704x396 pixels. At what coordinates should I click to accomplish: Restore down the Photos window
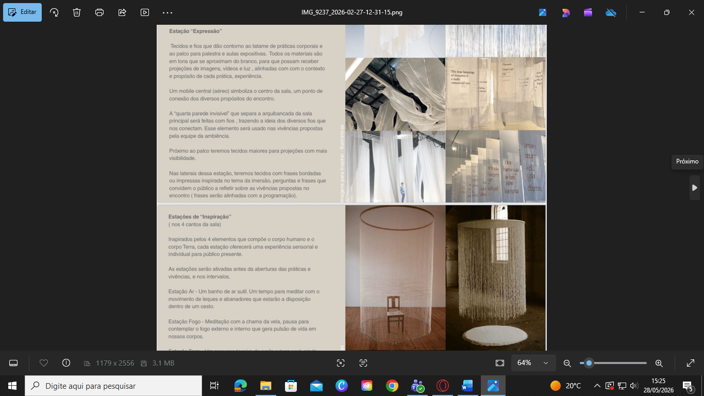click(x=667, y=12)
